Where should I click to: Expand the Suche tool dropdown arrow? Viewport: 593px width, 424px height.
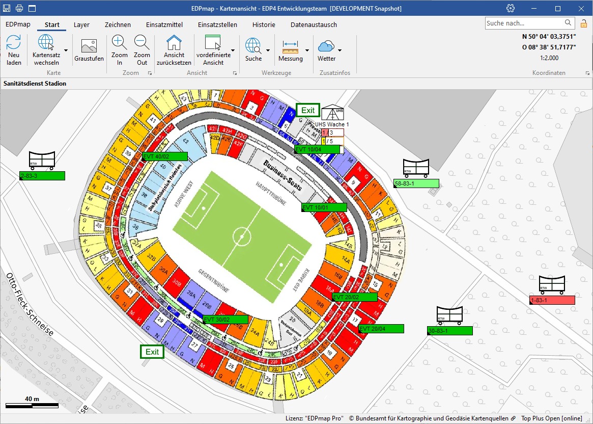point(268,50)
